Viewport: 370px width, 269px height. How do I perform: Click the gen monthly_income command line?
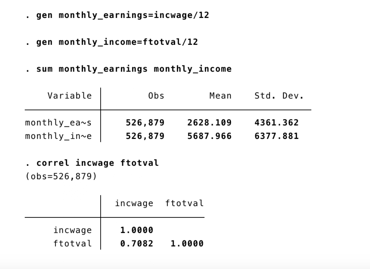click(117, 42)
